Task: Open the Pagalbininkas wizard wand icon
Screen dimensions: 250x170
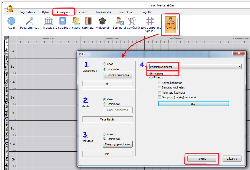Action: [29, 21]
